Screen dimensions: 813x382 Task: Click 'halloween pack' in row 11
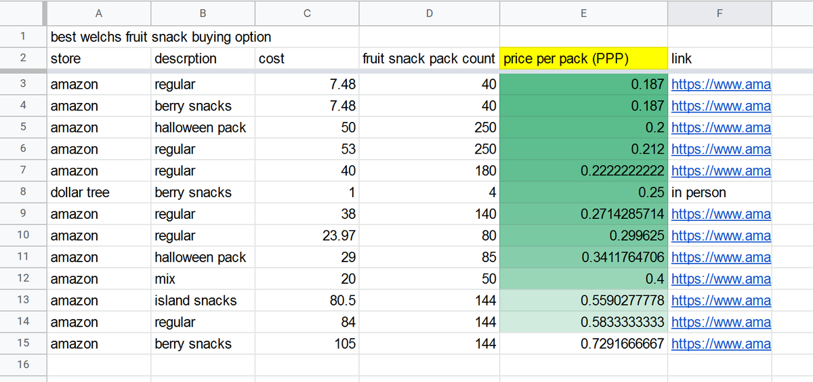click(203, 257)
